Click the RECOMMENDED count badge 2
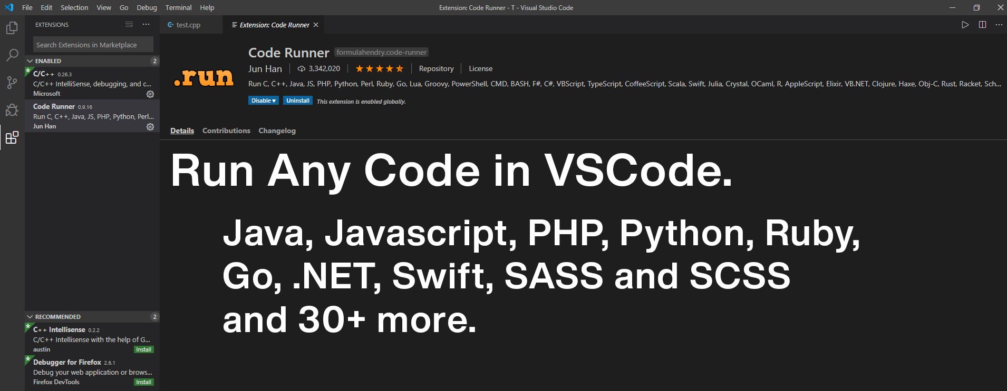1007x391 pixels. pos(154,317)
